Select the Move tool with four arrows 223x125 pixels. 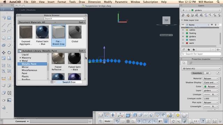[x=4, y=52]
